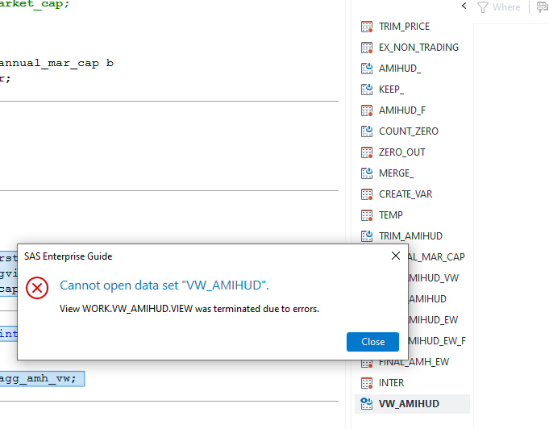Select the TRIM_AMIHUD dataset
The width and height of the screenshot is (549, 429).
[x=410, y=236]
